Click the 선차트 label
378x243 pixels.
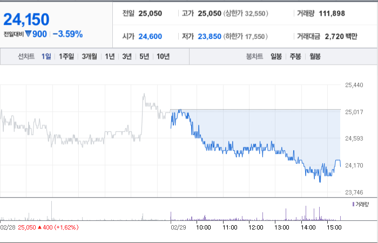pyautogui.click(x=26, y=56)
